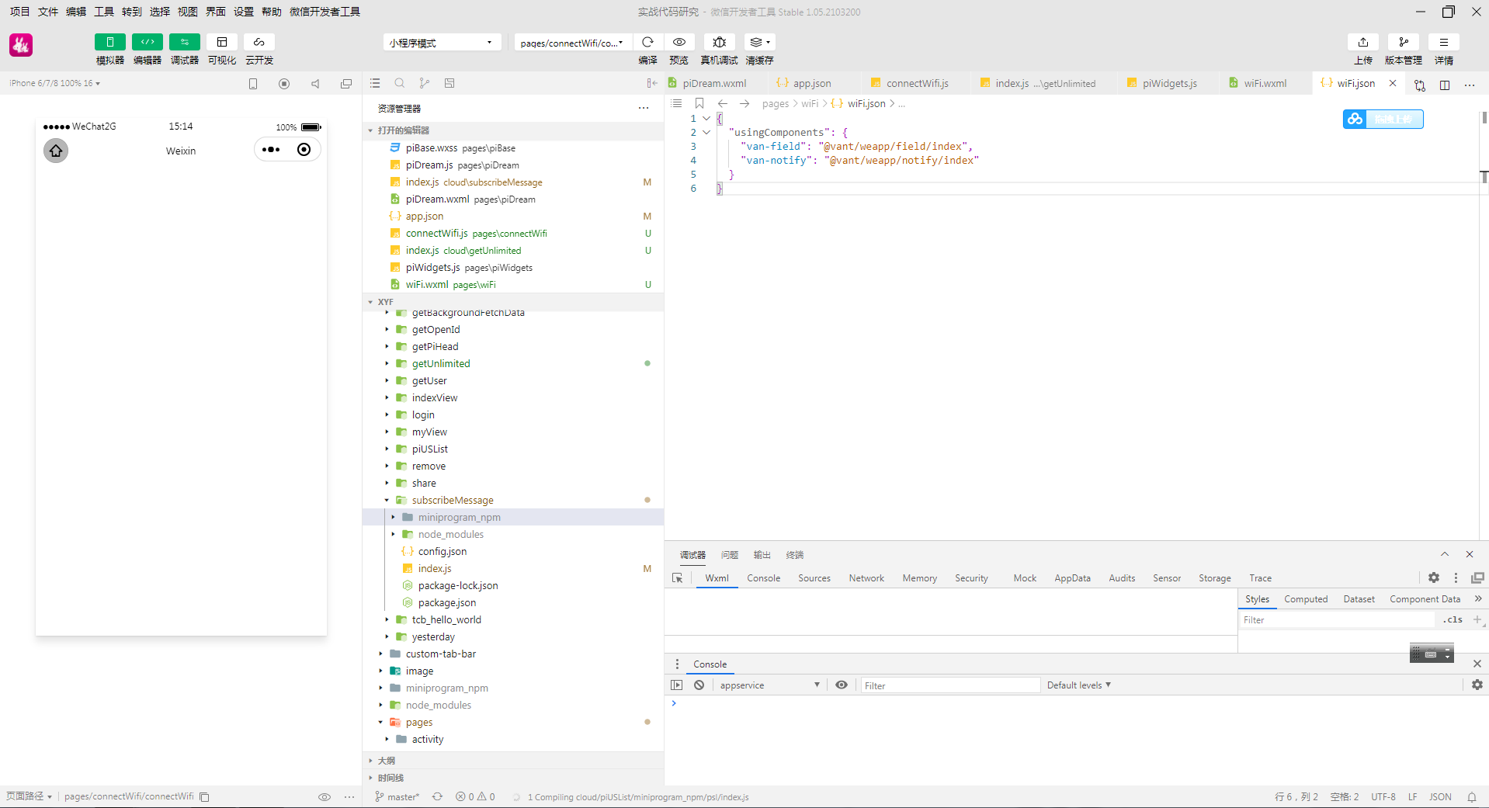Open the compile page path dropdown
1489x808 pixels.
[572, 43]
